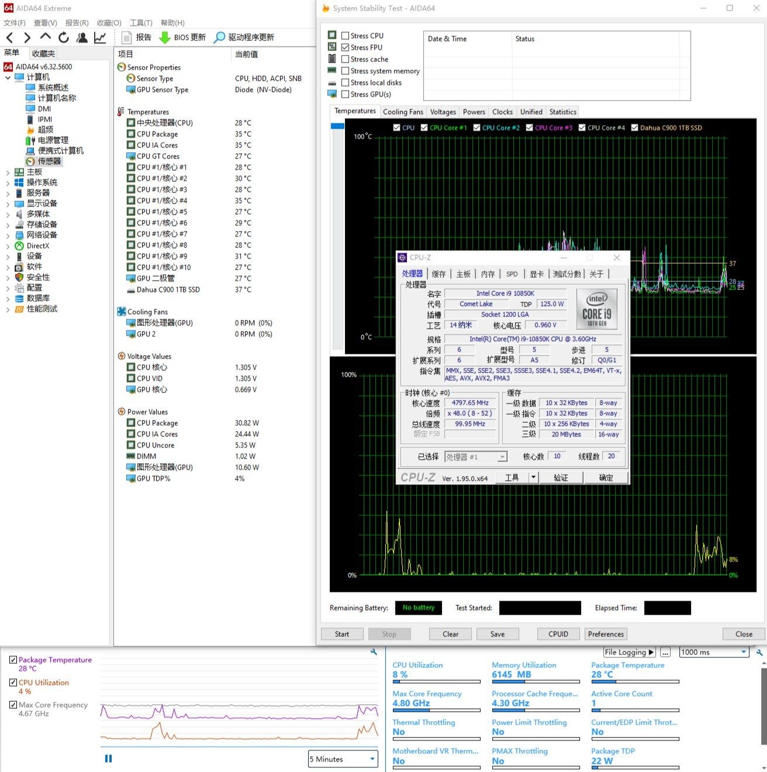Go forward with AIDA64 forward arrow
Image resolution: width=767 pixels, height=772 pixels.
click(27, 37)
